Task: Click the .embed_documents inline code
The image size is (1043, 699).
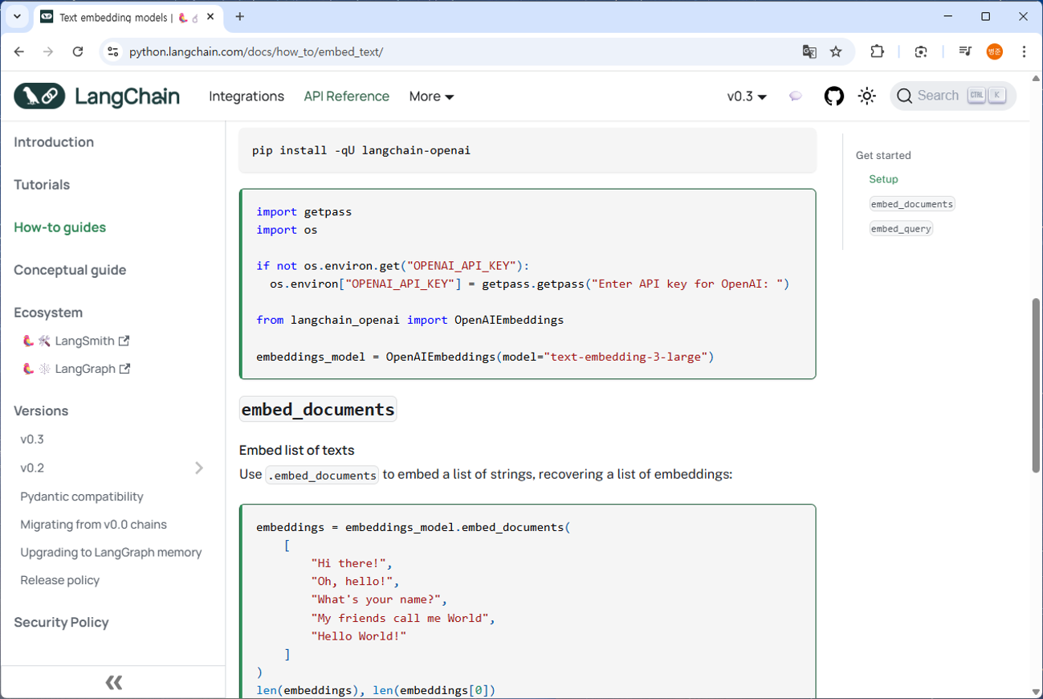Action: [322, 475]
